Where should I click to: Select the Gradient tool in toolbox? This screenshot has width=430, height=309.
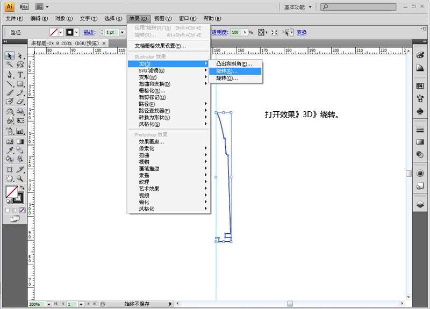[20, 141]
